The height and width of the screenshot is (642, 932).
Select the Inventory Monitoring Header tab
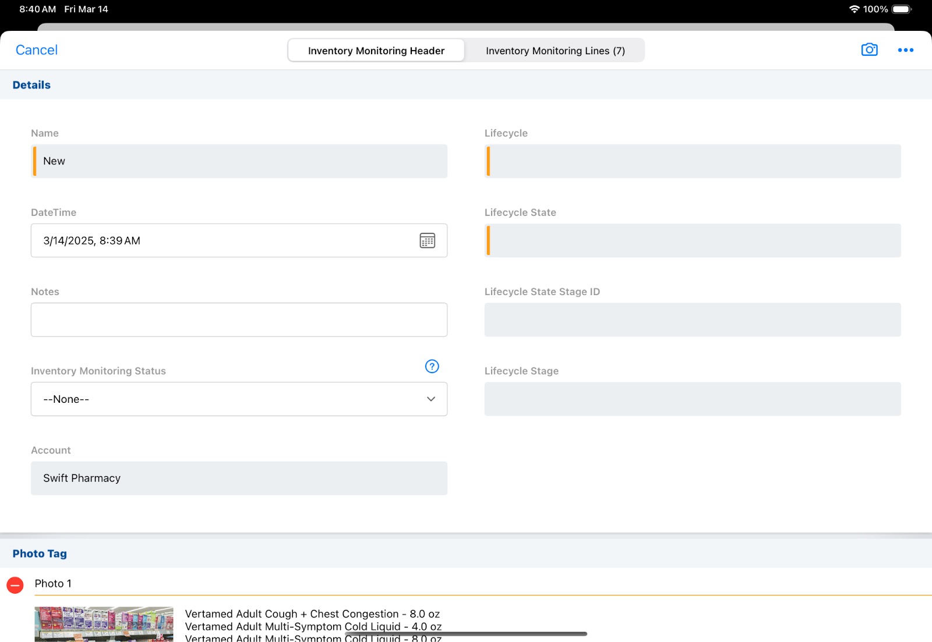click(x=376, y=51)
